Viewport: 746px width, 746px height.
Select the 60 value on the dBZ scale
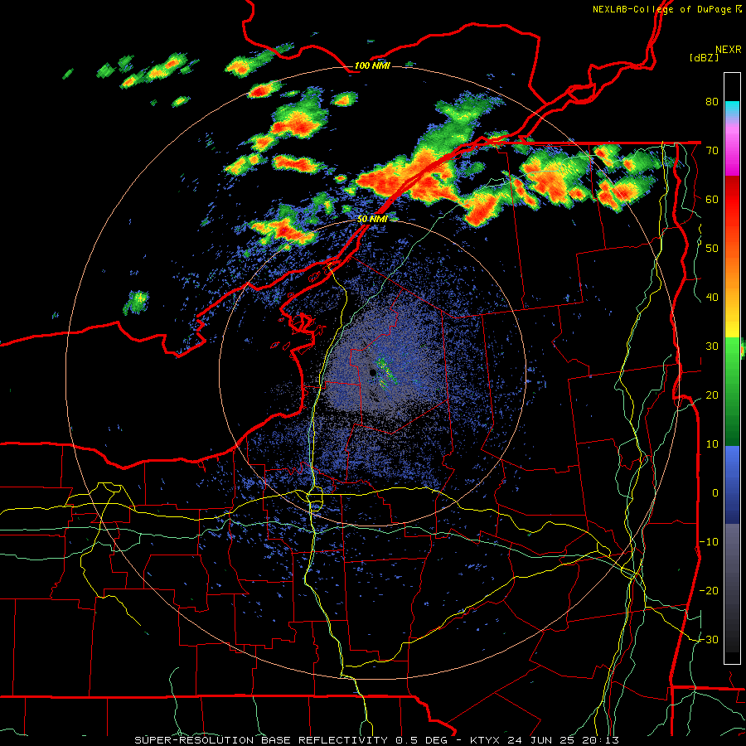pyautogui.click(x=712, y=199)
